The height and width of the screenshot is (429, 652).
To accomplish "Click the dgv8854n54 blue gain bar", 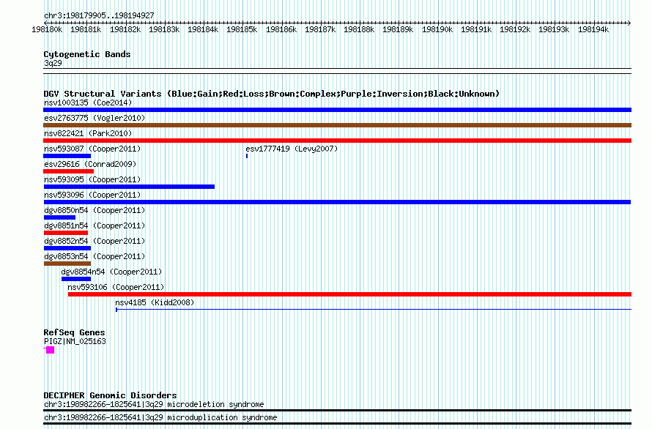I will (x=76, y=279).
